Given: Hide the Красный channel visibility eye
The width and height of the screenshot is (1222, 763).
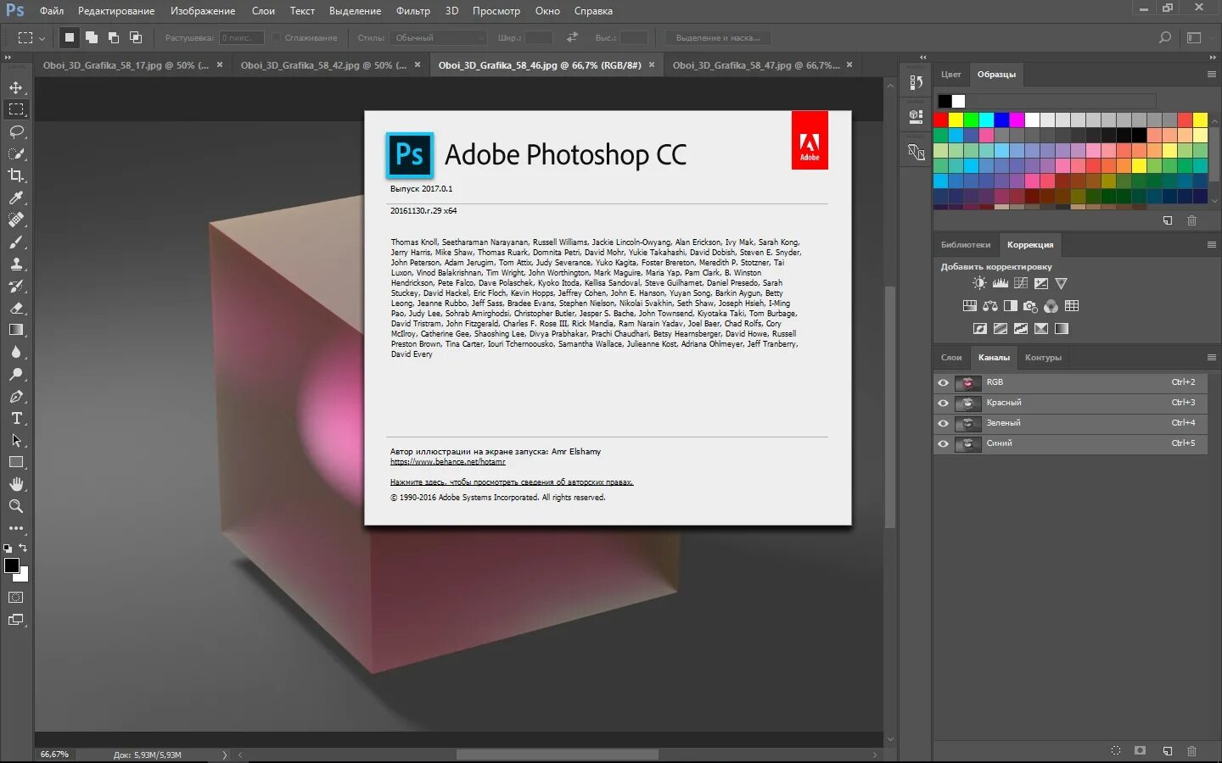Looking at the screenshot, I should [x=943, y=403].
